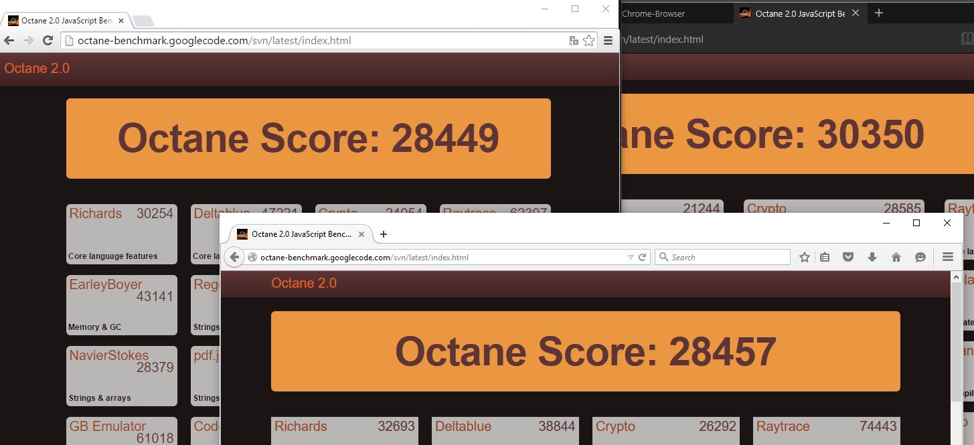Open the Chrome hamburger menu
Image resolution: width=974 pixels, height=445 pixels.
click(608, 41)
